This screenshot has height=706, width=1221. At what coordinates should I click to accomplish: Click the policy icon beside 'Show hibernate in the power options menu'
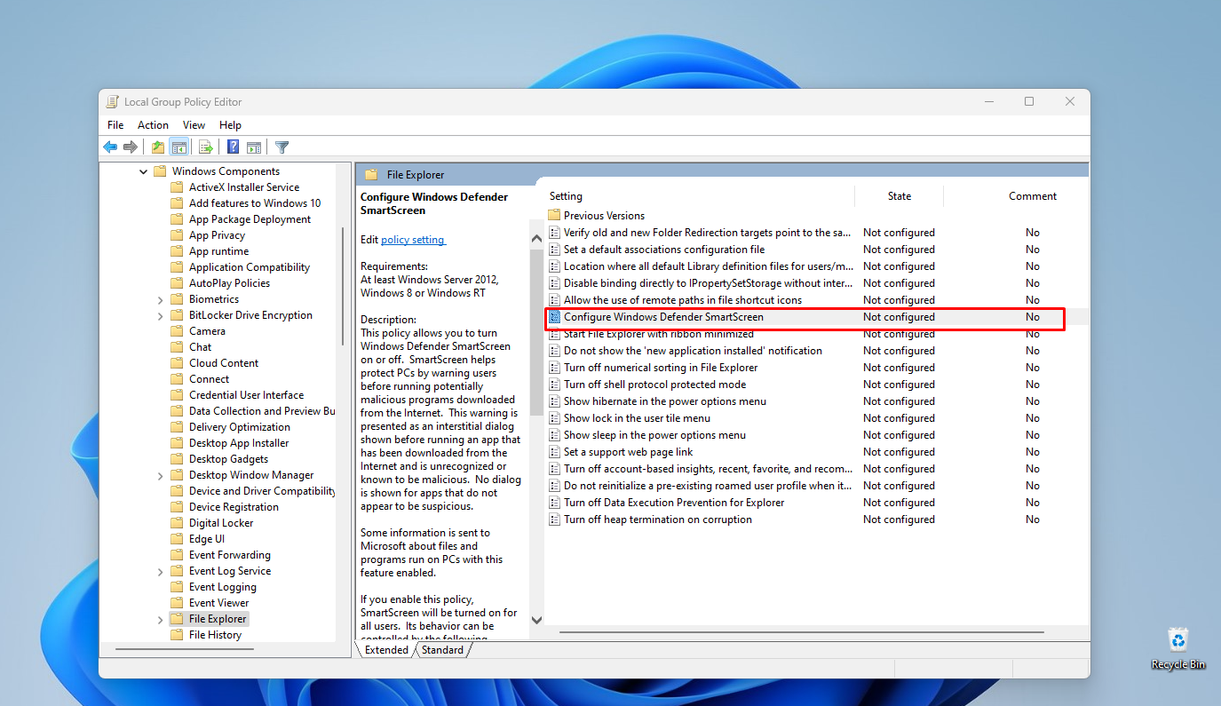click(x=555, y=401)
